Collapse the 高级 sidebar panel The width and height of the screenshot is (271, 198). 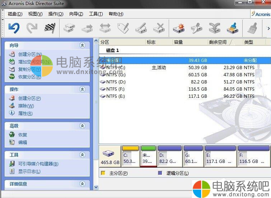pyautogui.click(x=83, y=126)
